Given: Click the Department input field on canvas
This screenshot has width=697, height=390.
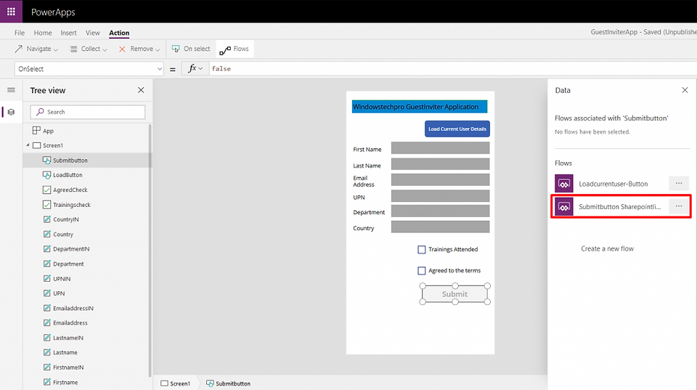Looking at the screenshot, I should [x=440, y=211].
